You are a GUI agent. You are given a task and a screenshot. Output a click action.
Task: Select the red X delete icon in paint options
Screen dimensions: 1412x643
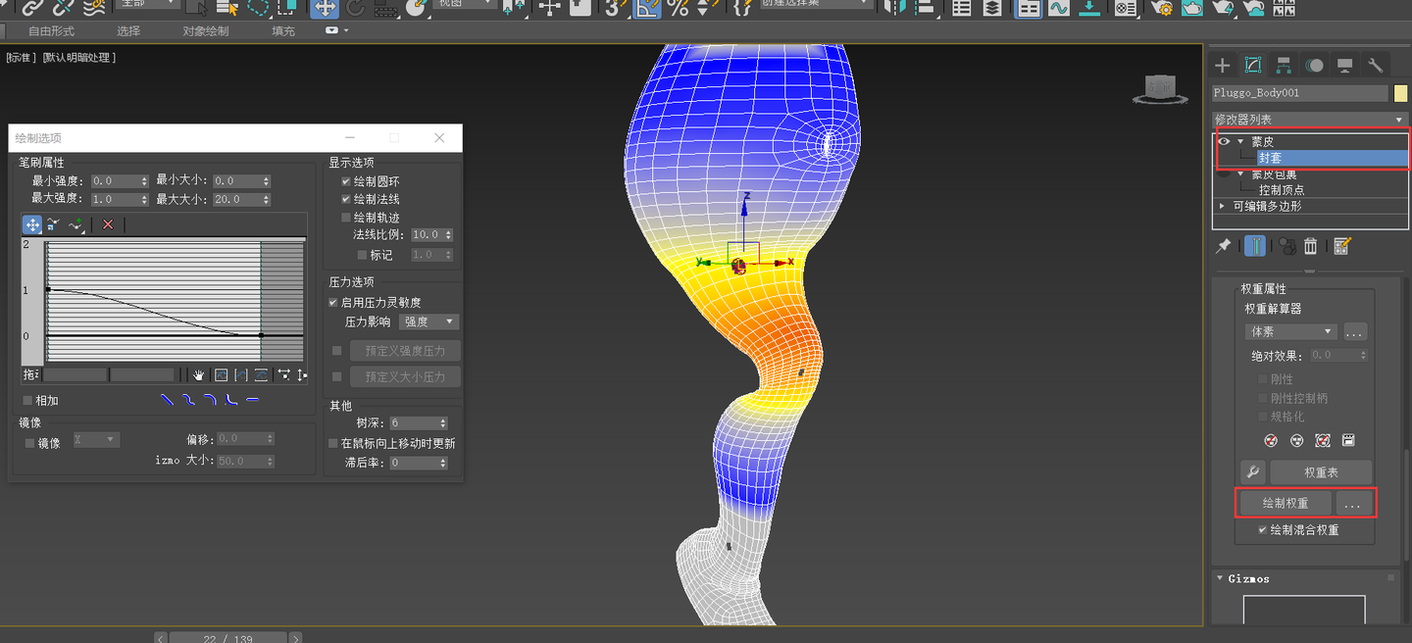point(108,223)
